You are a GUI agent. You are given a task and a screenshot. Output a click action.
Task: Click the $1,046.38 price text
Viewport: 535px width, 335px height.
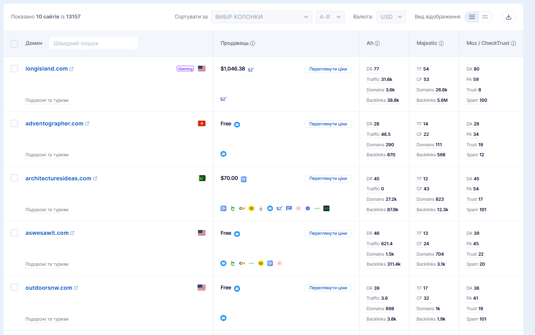coord(233,69)
